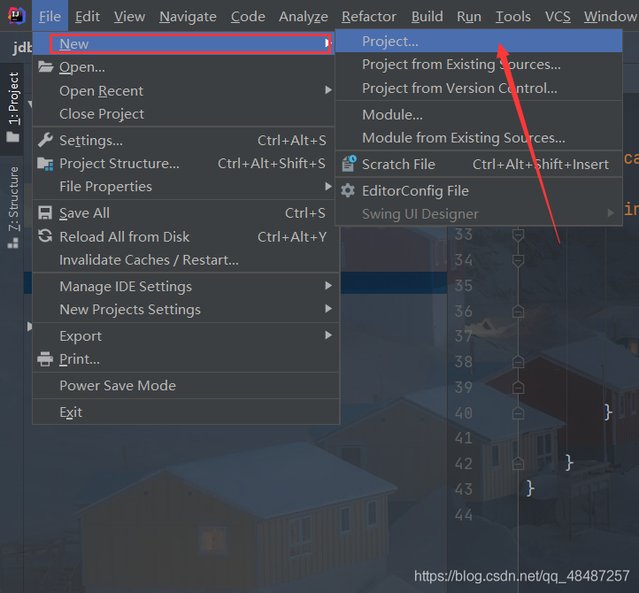Image resolution: width=639 pixels, height=593 pixels.
Task: Toggle the code fold marker at line 33
Action: pyautogui.click(x=518, y=235)
